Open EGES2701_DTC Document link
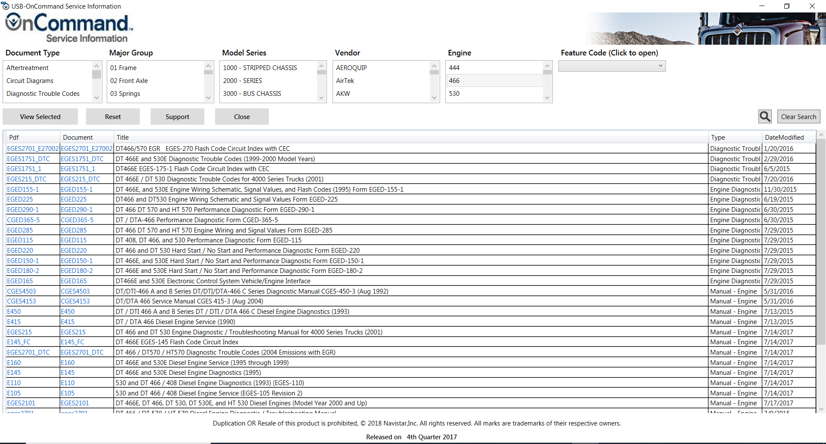The width and height of the screenshot is (826, 444). pyautogui.click(x=82, y=352)
